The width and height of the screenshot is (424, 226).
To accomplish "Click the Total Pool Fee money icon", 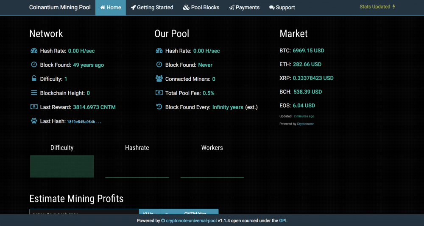I will (159, 93).
